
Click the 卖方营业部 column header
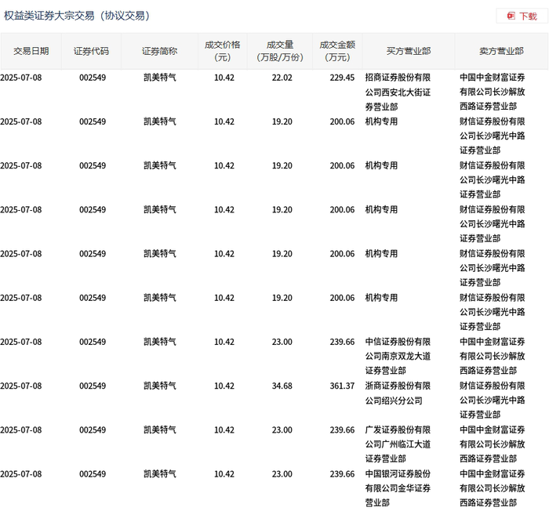point(501,51)
